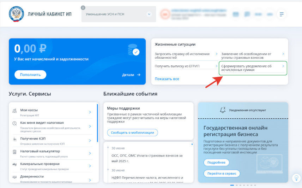The image size is (302, 188).
Task: Click the Получение КЭП signature icon
Action: coord(14,139)
